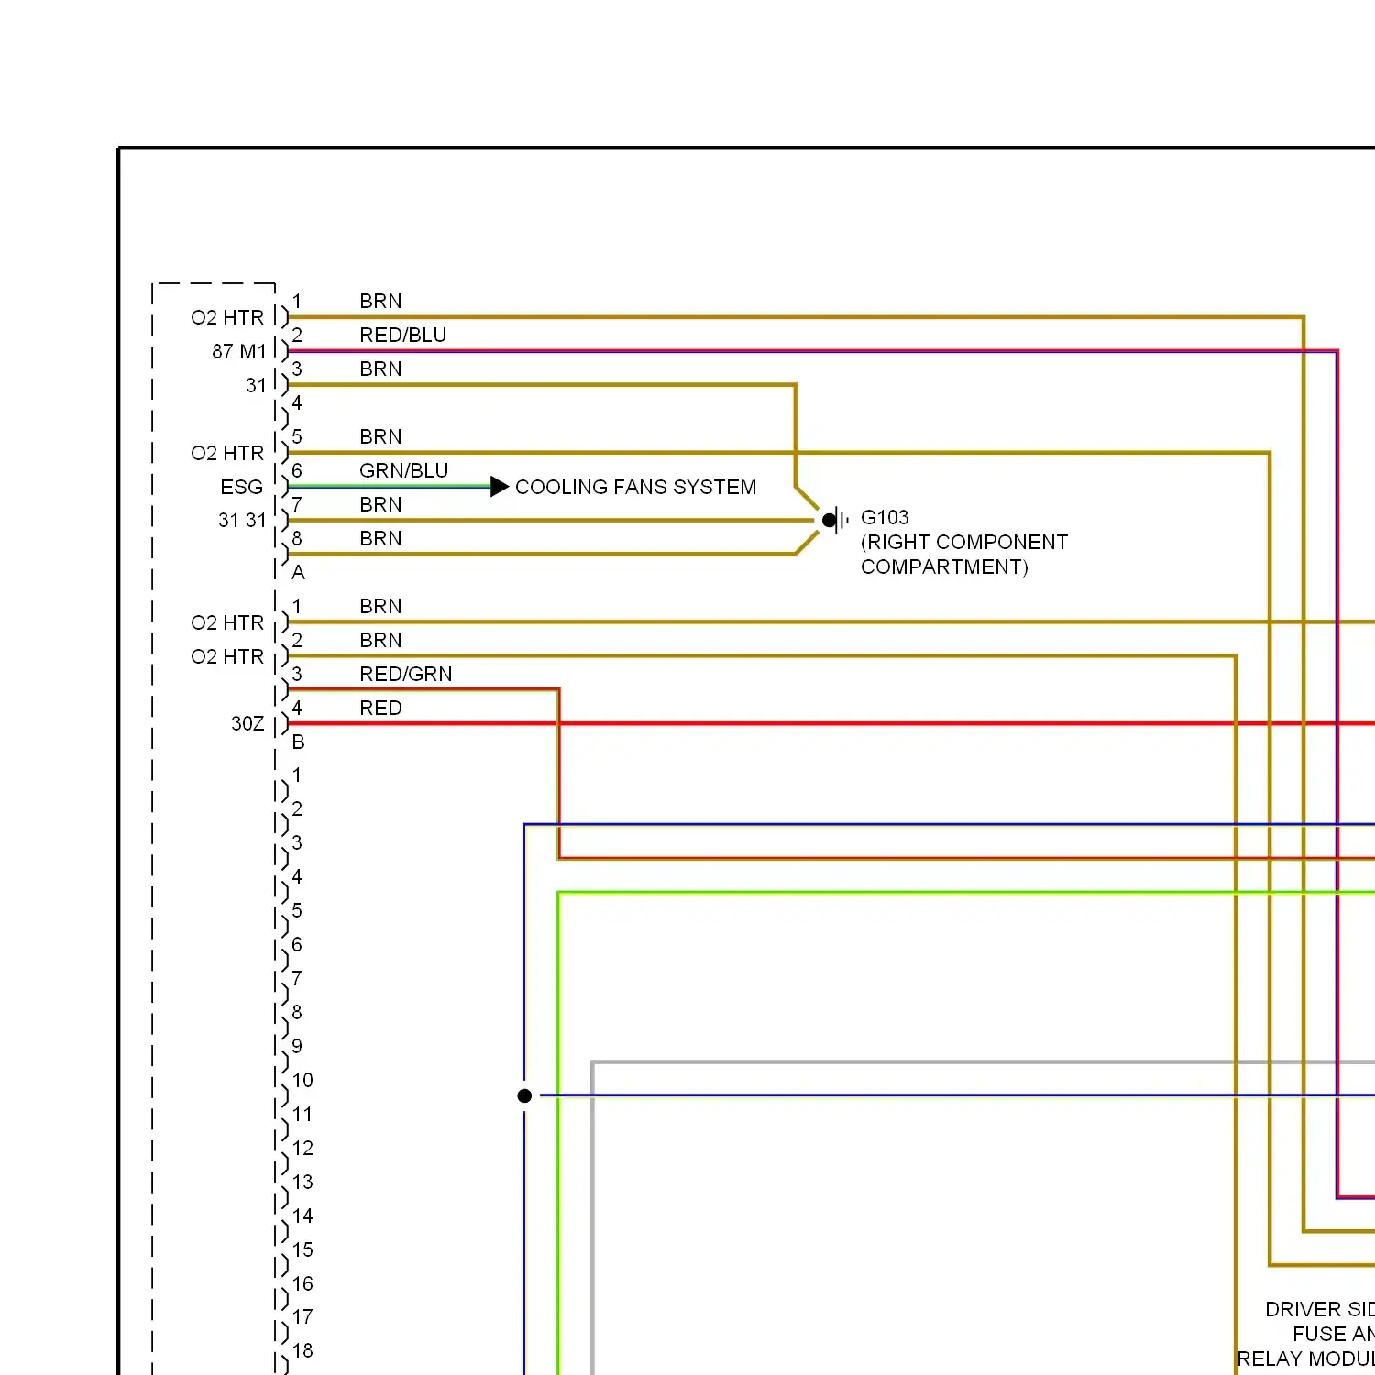The image size is (1375, 1375).
Task: Click the G103 ground label
Action: [885, 517]
